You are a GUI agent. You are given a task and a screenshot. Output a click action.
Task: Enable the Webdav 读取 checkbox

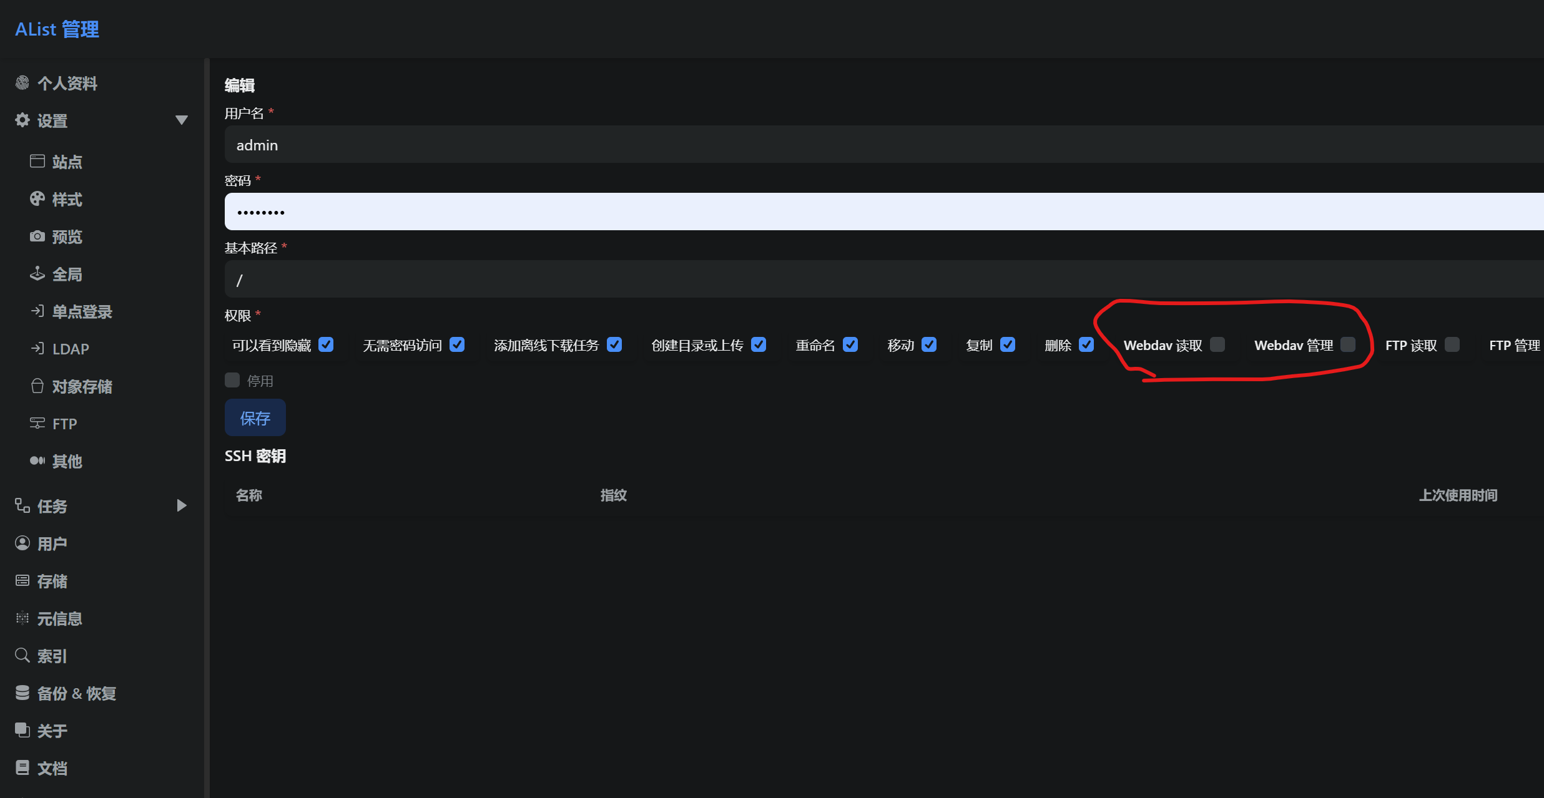[1217, 344]
